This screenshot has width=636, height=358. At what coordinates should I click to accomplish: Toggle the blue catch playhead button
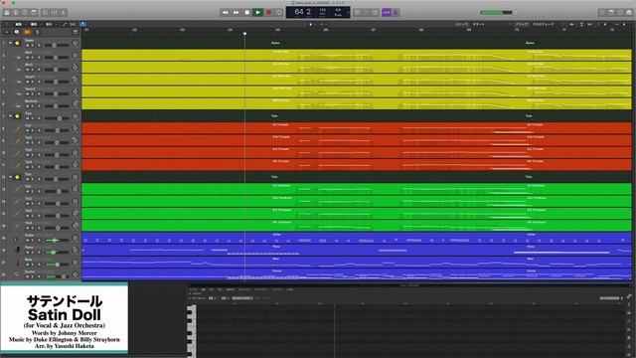(x=83, y=24)
